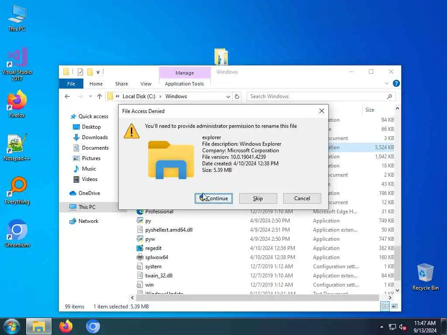Launch Chromium desktop shortcut
Screen dimensions: 447x335
click(17, 234)
